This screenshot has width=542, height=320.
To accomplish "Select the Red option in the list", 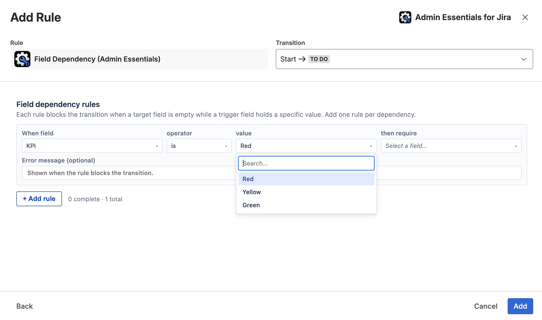I will point(306,179).
